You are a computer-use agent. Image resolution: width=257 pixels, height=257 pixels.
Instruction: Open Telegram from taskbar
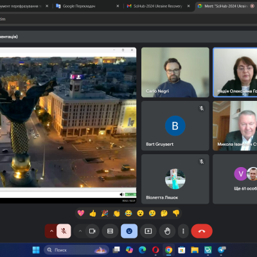coord(221,250)
